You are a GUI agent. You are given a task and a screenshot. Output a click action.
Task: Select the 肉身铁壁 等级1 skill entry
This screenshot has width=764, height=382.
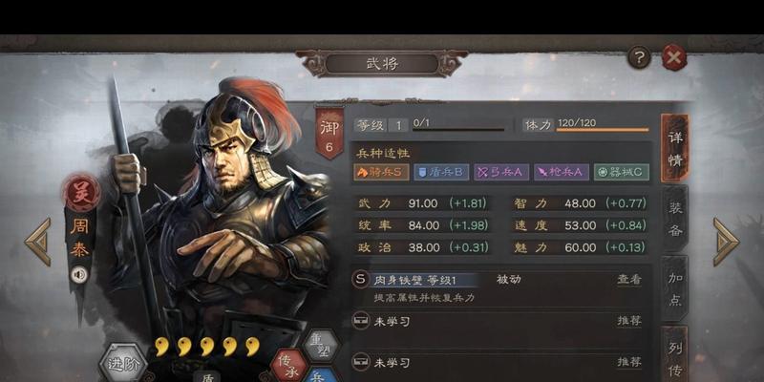tap(414, 280)
